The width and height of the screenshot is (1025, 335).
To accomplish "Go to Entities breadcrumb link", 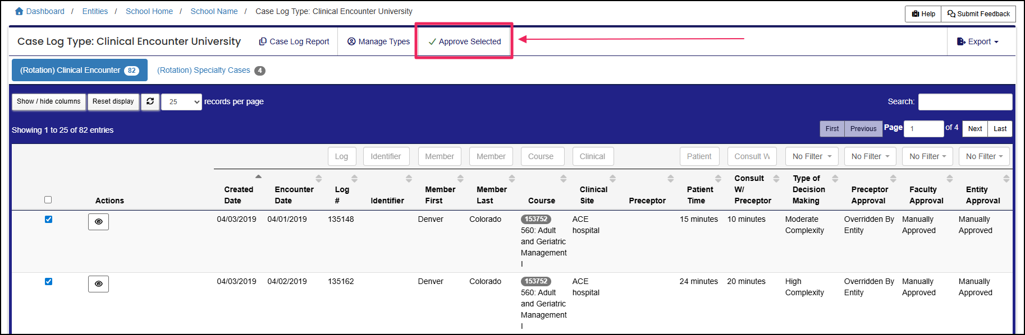I will point(95,11).
